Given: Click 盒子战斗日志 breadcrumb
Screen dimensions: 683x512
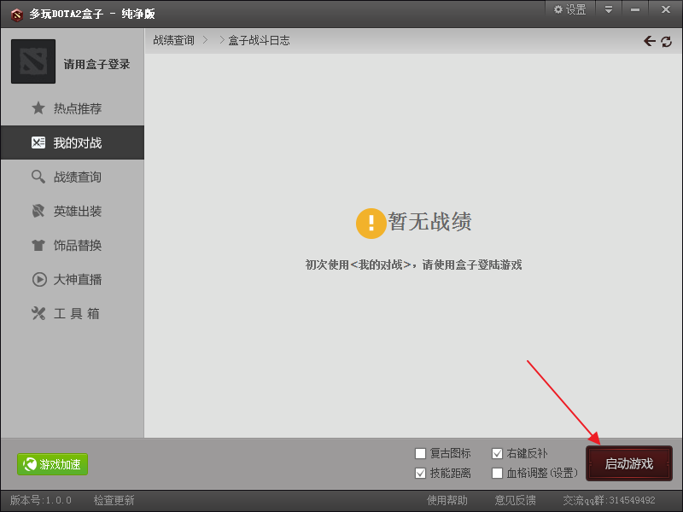Looking at the screenshot, I should point(260,40).
